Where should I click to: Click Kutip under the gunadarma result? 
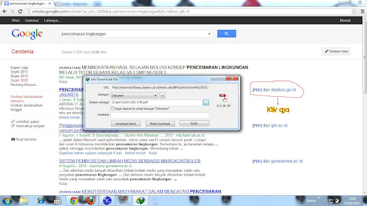[x=63, y=184]
